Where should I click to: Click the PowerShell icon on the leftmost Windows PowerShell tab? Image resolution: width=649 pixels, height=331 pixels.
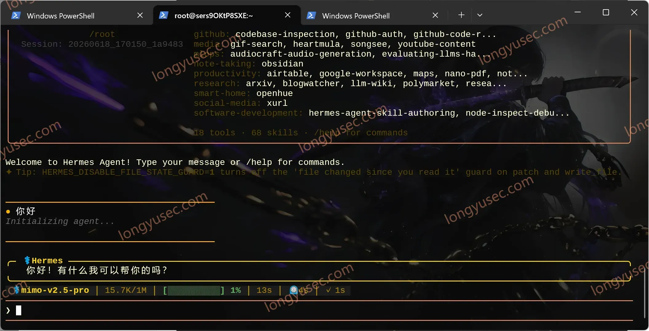[16, 15]
